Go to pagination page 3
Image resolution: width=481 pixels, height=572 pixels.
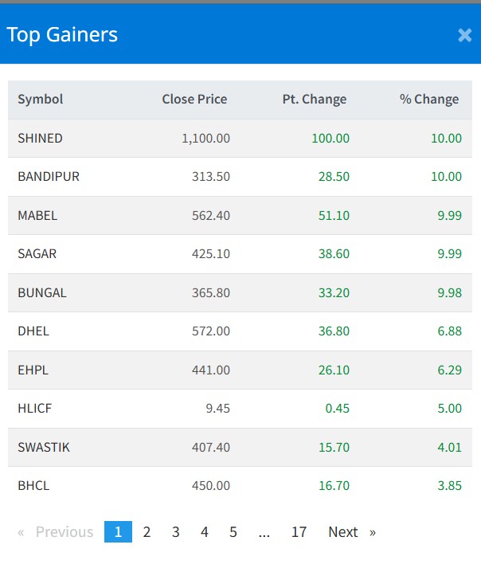coord(175,532)
